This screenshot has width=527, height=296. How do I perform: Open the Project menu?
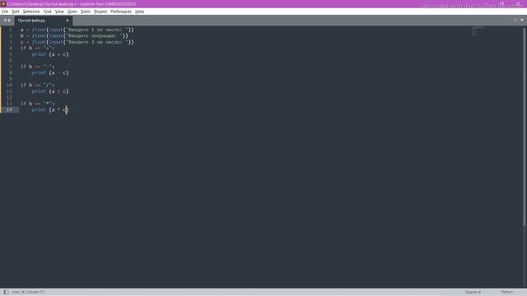(100, 12)
